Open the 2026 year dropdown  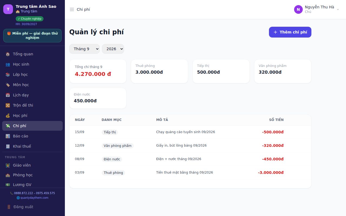[113, 49]
